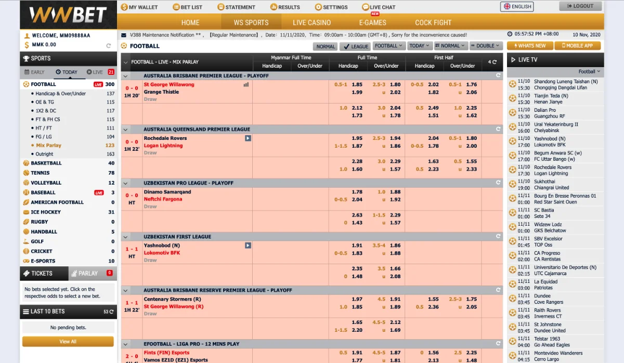
Task: Switch to Normal view mode
Action: tap(326, 46)
